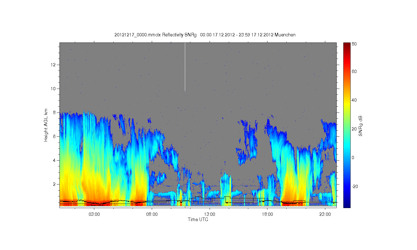Click the height tick label 10

53,89
